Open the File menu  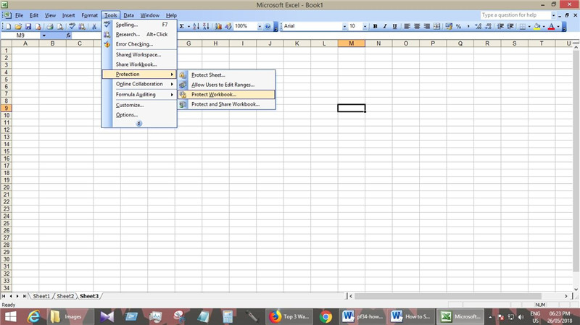(20, 15)
